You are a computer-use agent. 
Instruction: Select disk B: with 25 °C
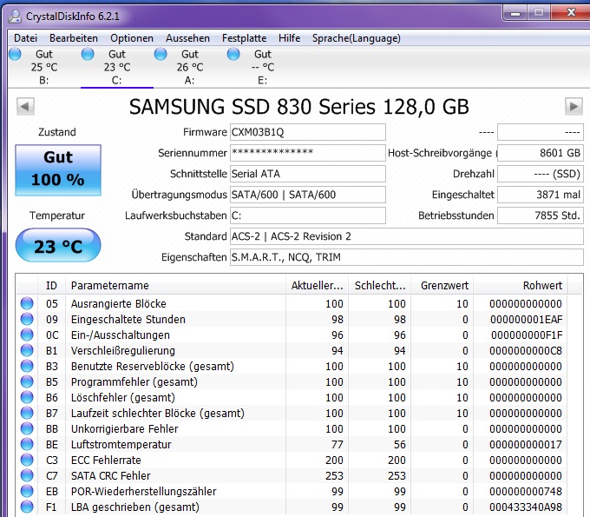pos(44,67)
